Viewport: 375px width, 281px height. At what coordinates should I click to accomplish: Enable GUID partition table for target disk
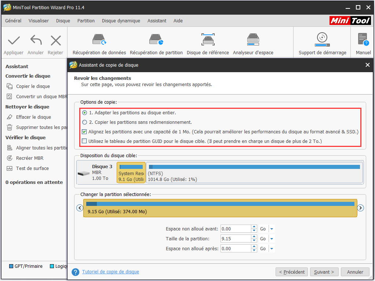[84, 141]
